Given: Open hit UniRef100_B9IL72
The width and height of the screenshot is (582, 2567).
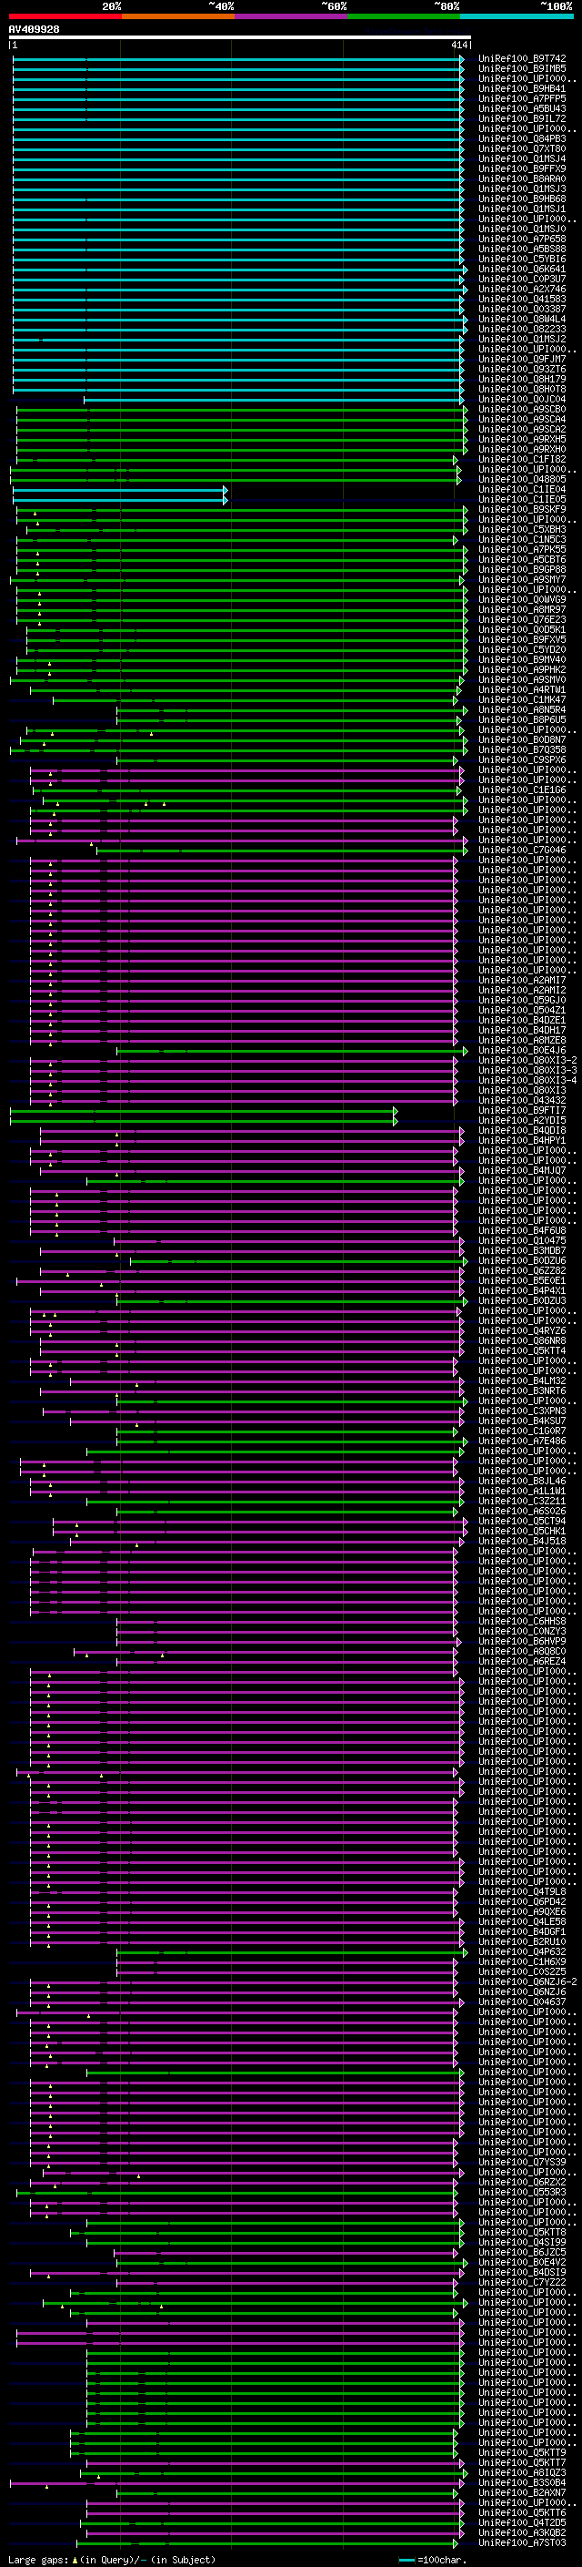Looking at the screenshot, I should click(x=522, y=118).
